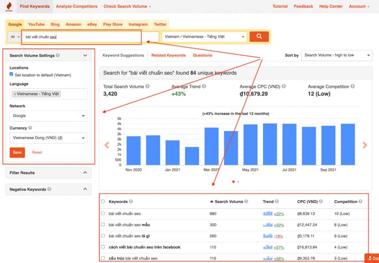This screenshot has height=263, width=379.
Task: Click help icon beside Currency label
Action: pyautogui.click(x=30, y=128)
